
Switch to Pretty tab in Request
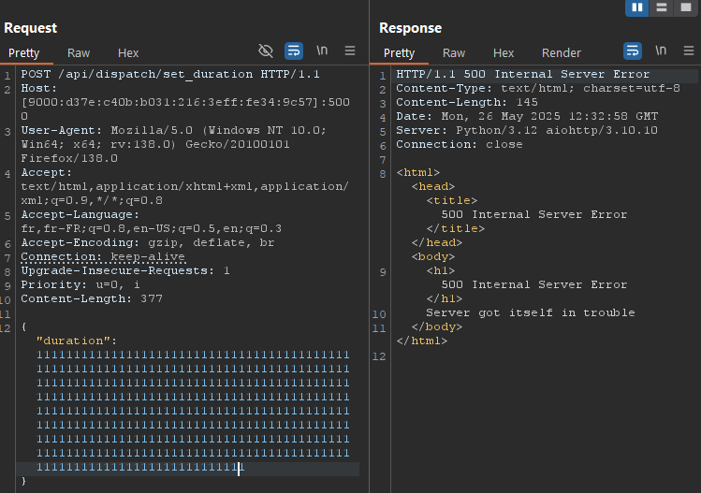(24, 52)
